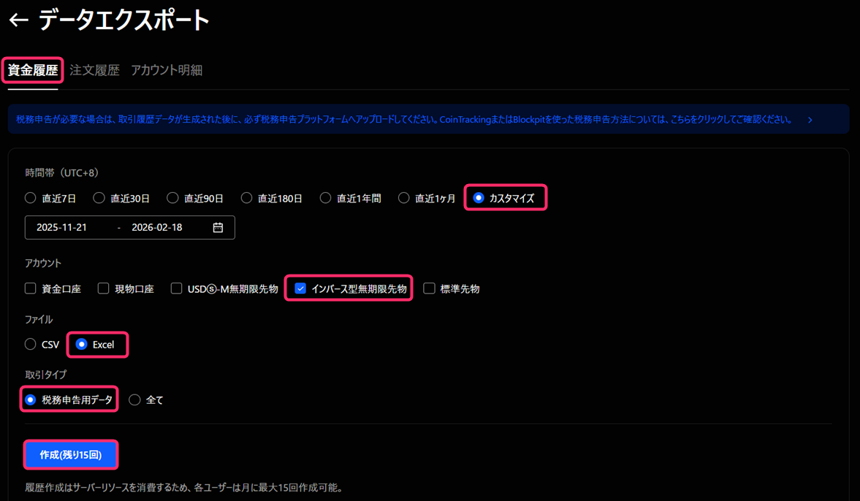The width and height of the screenshot is (860, 501).
Task: Switch to the 資金履歴 tab
Action: (32, 70)
